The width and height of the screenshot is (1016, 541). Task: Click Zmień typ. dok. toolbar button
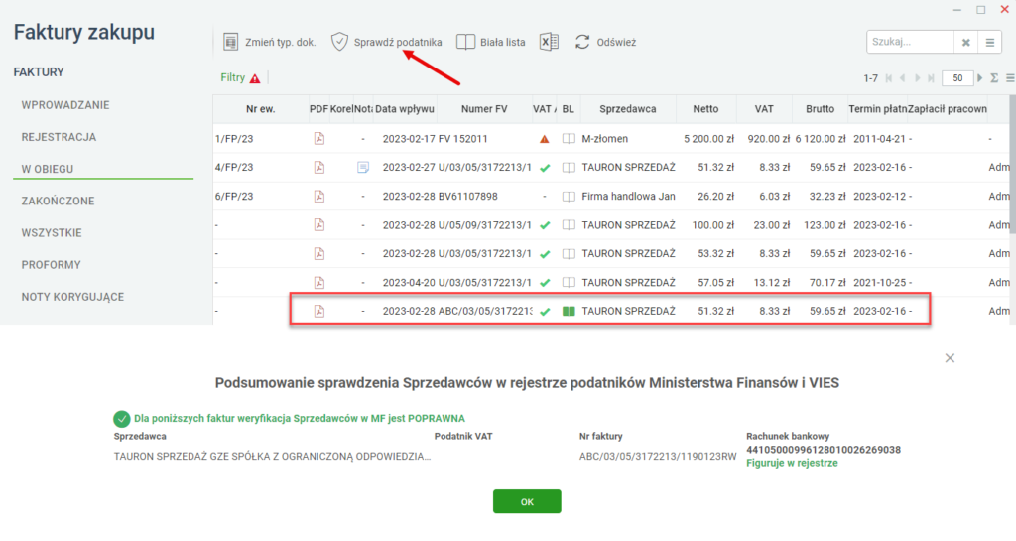(269, 42)
